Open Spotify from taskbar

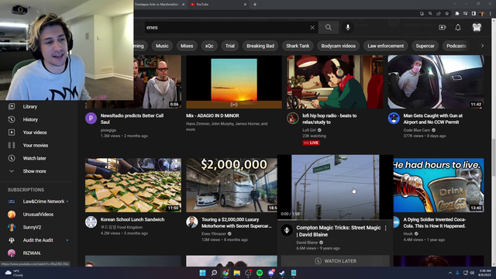pos(260,273)
